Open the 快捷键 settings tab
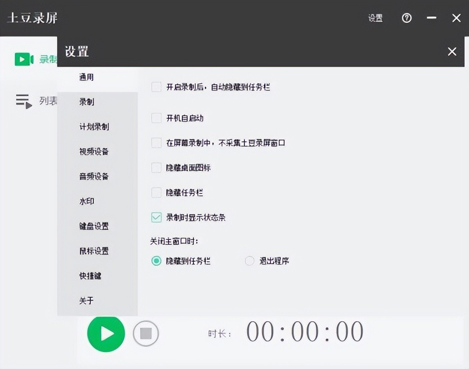The image size is (469, 369). click(x=98, y=276)
